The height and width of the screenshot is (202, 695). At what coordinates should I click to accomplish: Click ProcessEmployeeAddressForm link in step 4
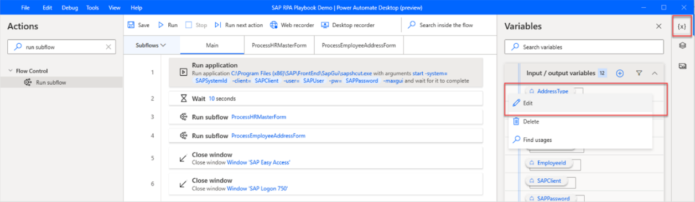(268, 136)
